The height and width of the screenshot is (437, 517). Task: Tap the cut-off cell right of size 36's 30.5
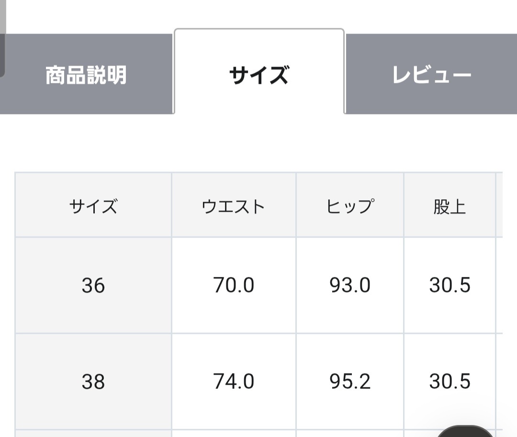499,286
